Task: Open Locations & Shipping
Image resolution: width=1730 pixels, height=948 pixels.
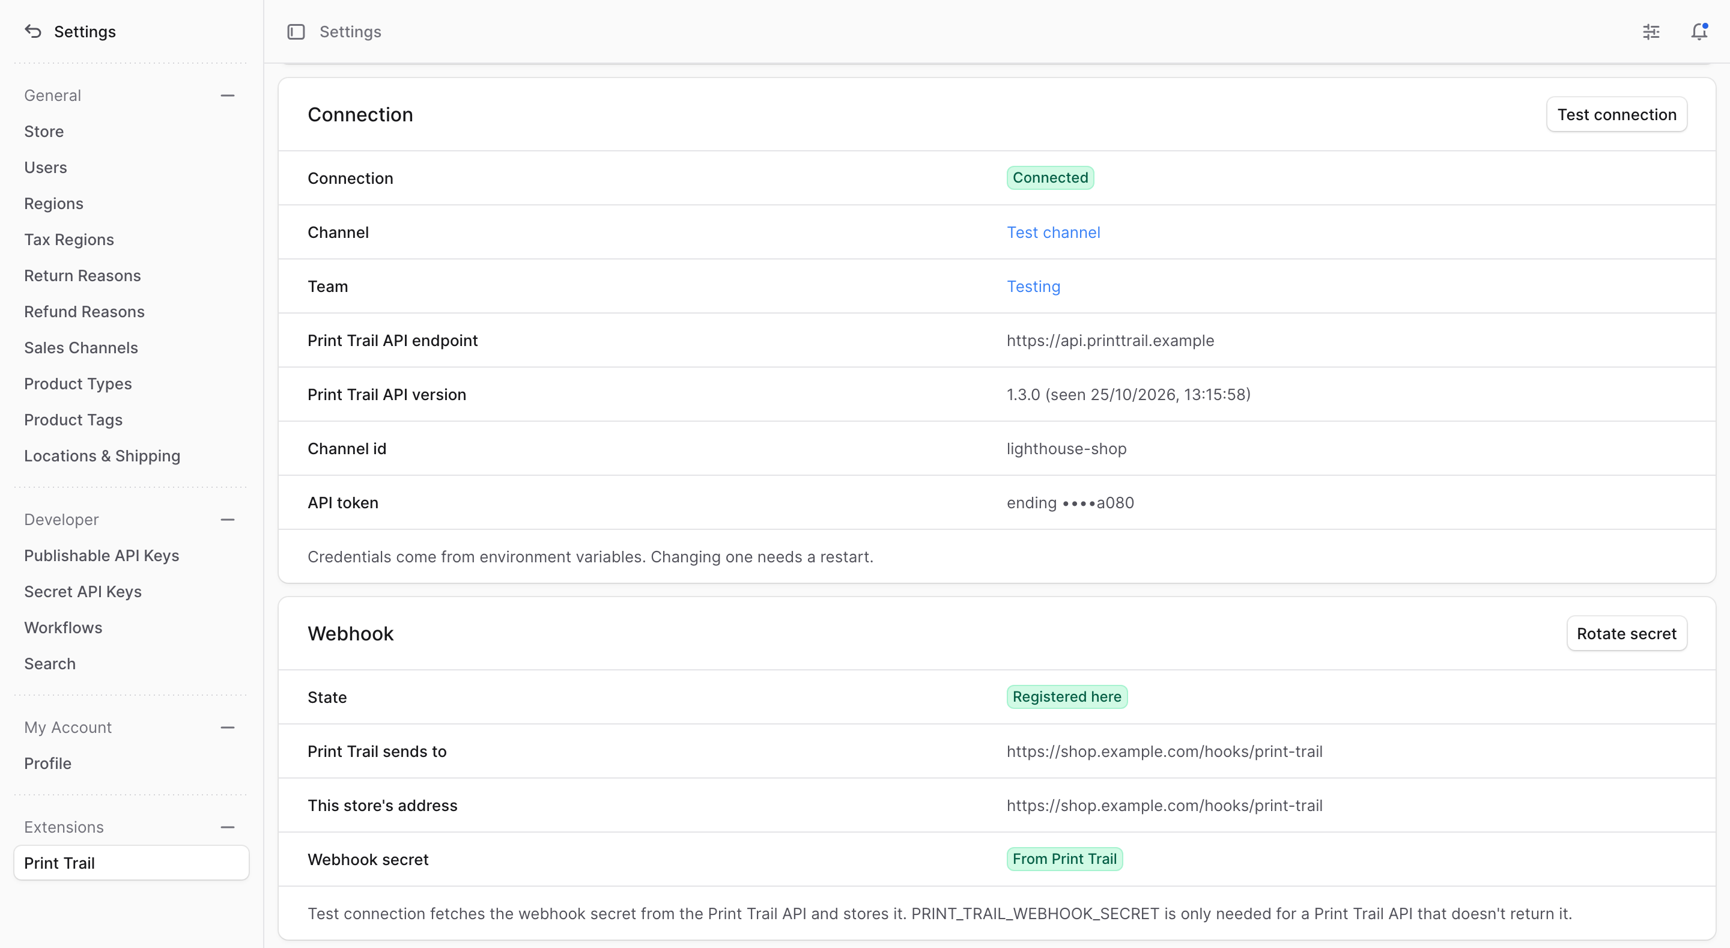Action: pos(132,456)
